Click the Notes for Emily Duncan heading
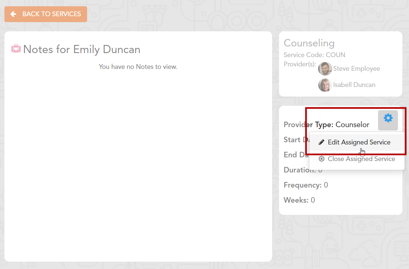Image resolution: width=409 pixels, height=269 pixels. pyautogui.click(x=82, y=49)
